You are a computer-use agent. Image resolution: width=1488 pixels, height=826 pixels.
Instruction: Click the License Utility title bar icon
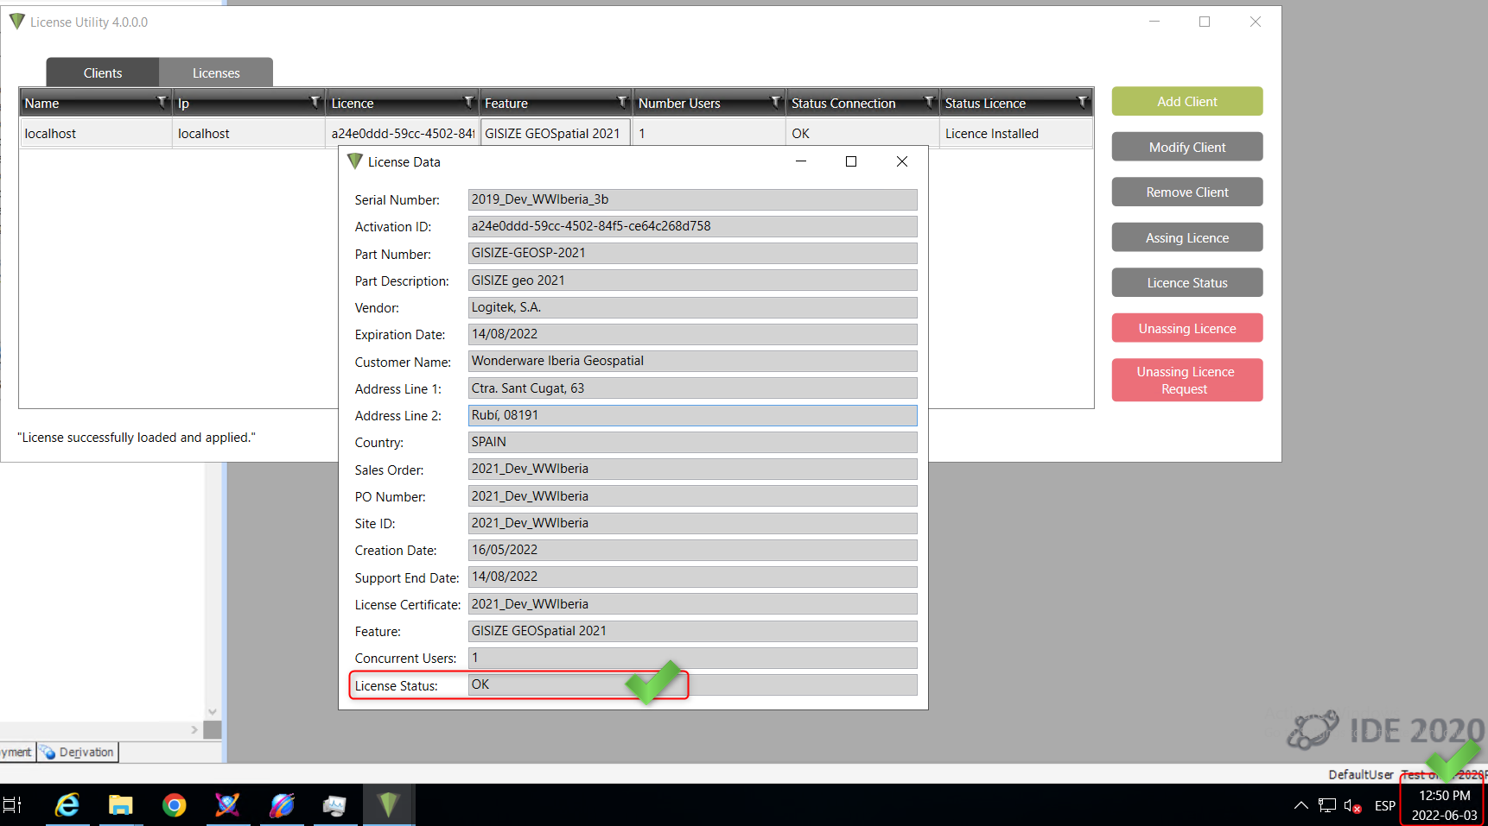tap(17, 21)
